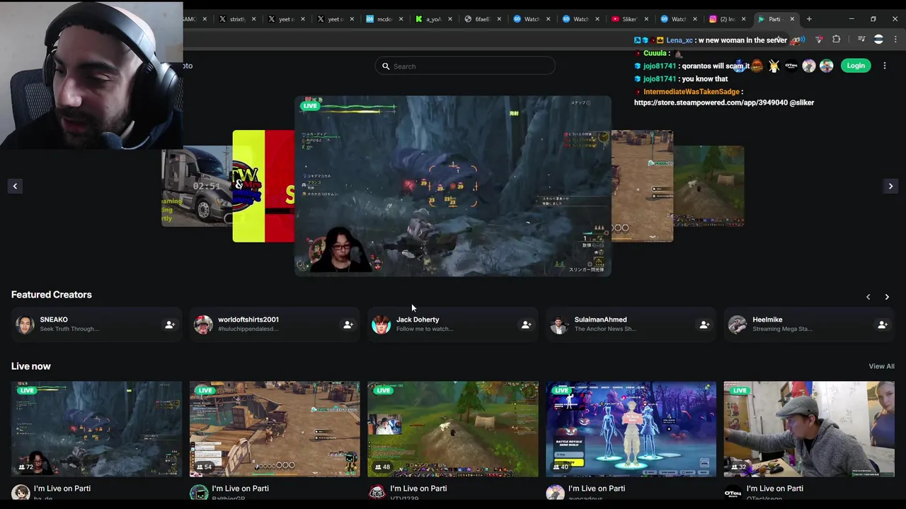The height and width of the screenshot is (509, 906).
Task: Open the main featured live stream preview
Action: [453, 186]
